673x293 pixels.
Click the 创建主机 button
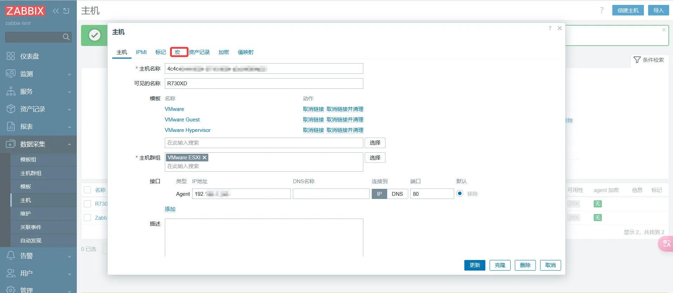point(628,10)
